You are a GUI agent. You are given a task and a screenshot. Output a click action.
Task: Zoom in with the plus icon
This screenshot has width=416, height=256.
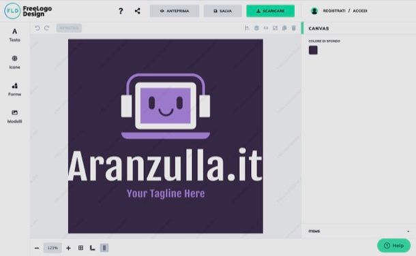[x=68, y=248]
